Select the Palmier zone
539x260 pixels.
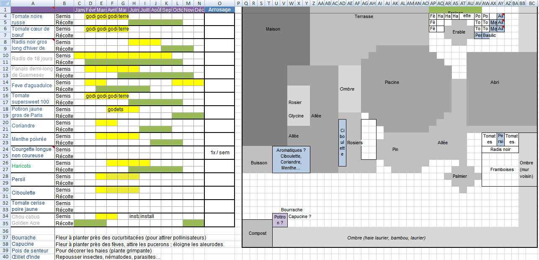pyautogui.click(x=459, y=176)
